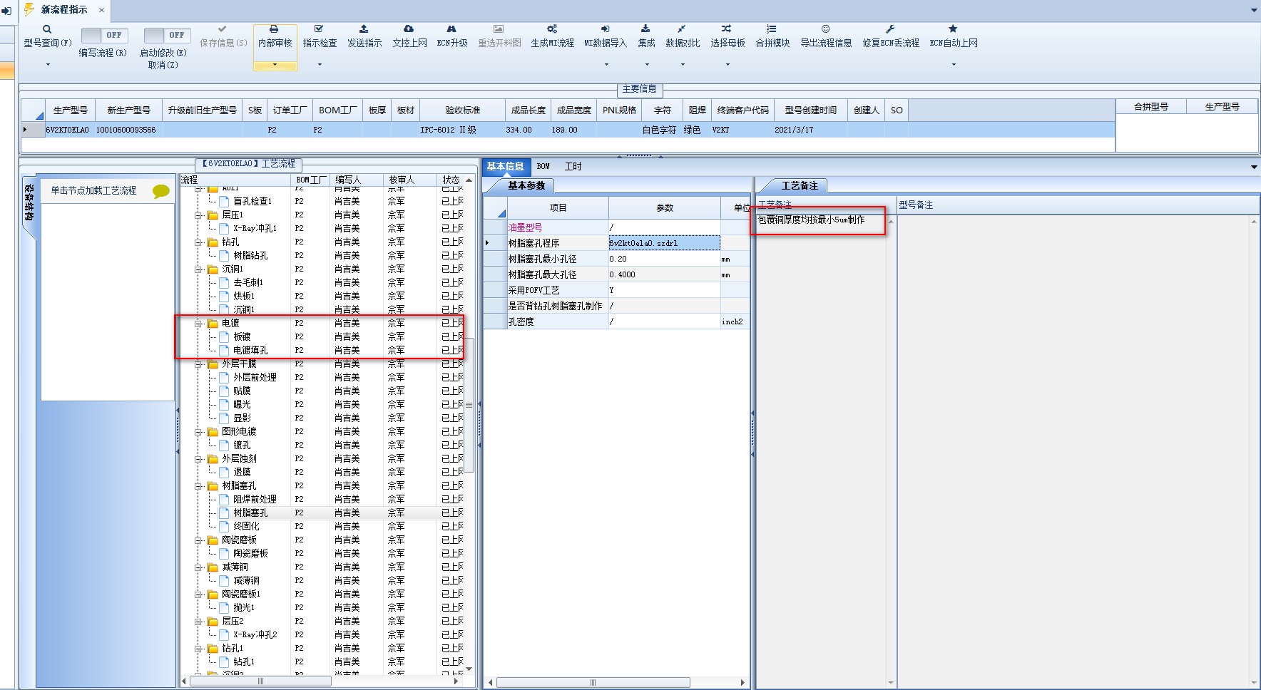Image resolution: width=1261 pixels, height=690 pixels.
Task: Collapse the 沉铜1 tree node
Action: (200, 269)
